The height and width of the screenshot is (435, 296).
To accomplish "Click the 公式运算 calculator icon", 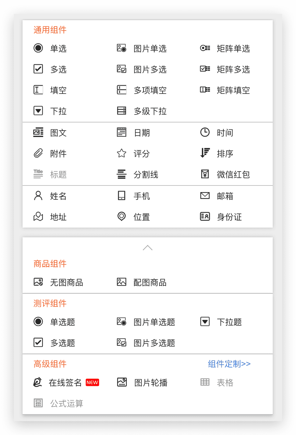I will click(x=38, y=403).
